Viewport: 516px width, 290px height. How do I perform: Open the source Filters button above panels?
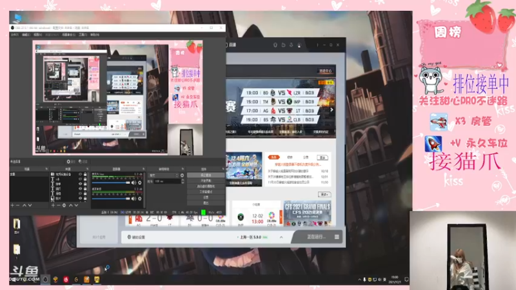pyautogui.click(x=83, y=162)
